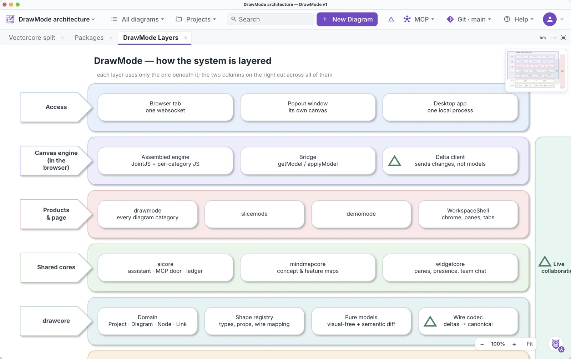
Task: Select the Shape registry node
Action: point(254,321)
